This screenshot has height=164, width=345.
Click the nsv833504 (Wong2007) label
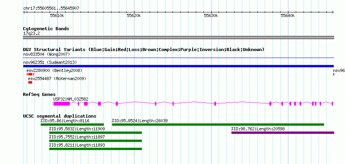click(47, 54)
